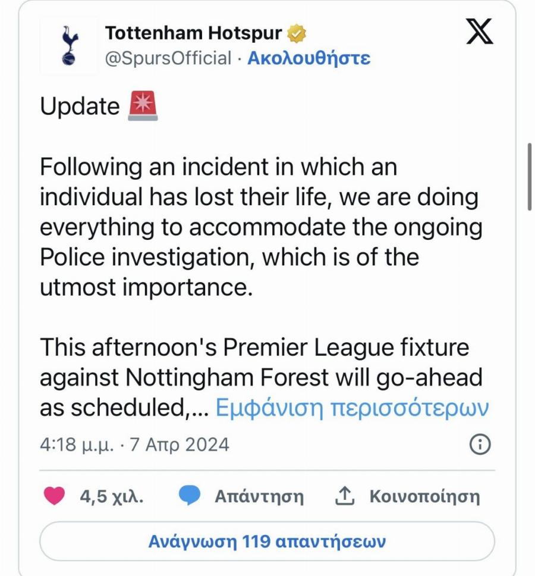Follow the account via Ακολουθήστε
The width and height of the screenshot is (535, 576).
(x=309, y=58)
